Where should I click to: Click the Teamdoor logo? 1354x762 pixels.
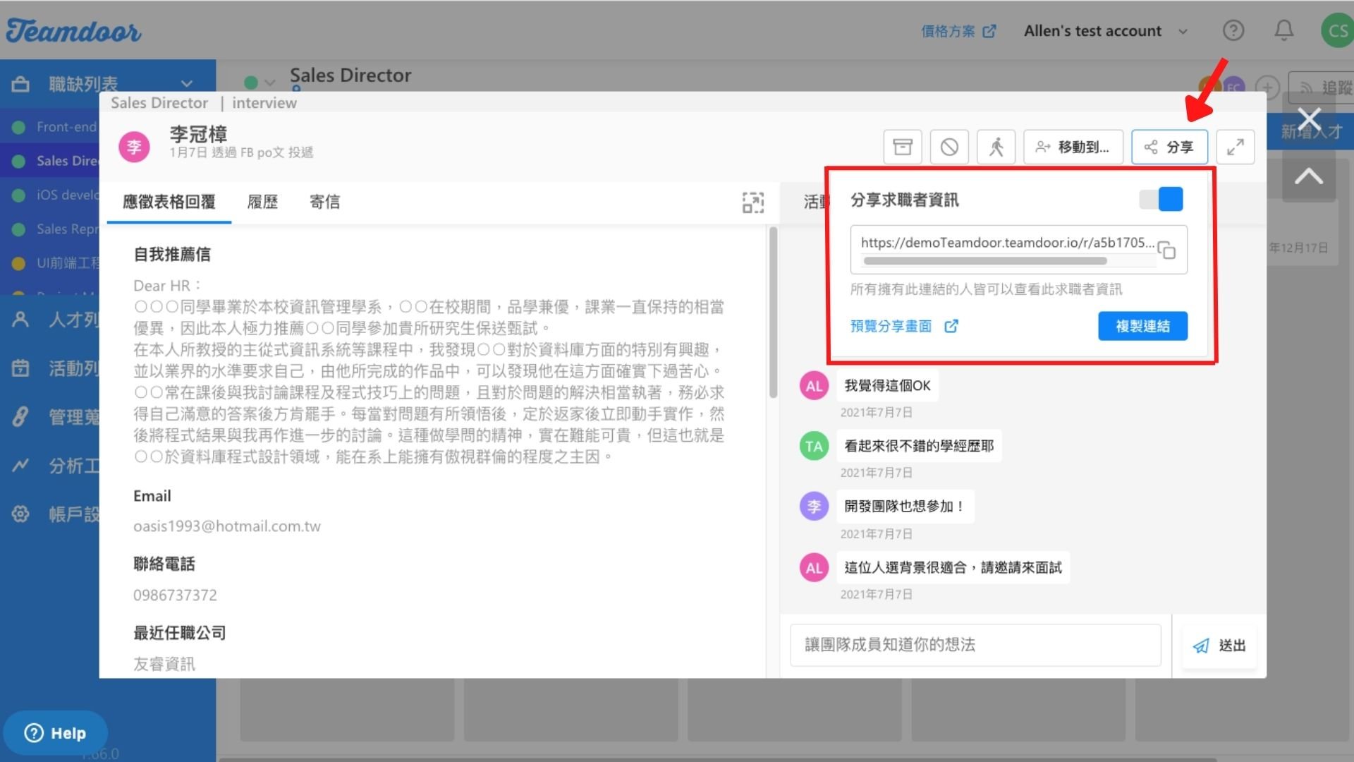coord(73,30)
